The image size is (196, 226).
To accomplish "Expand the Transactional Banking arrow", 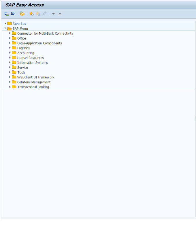I will 10,87.
